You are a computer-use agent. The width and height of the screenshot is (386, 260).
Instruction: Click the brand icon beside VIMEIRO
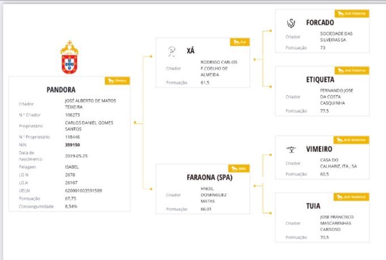point(291,149)
